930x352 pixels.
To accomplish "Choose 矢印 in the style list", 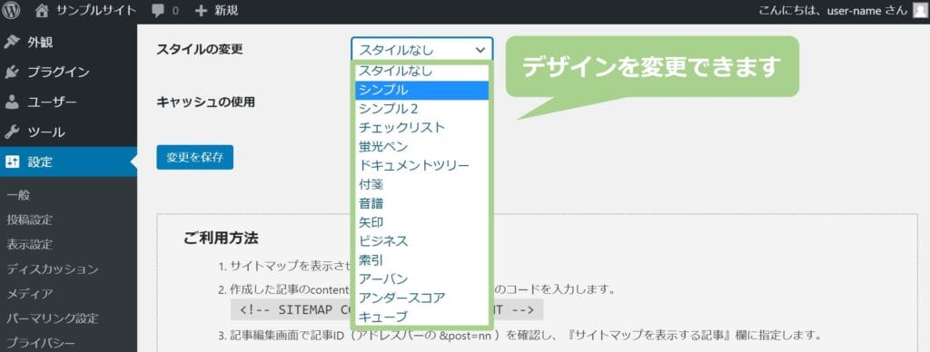I will [x=422, y=222].
